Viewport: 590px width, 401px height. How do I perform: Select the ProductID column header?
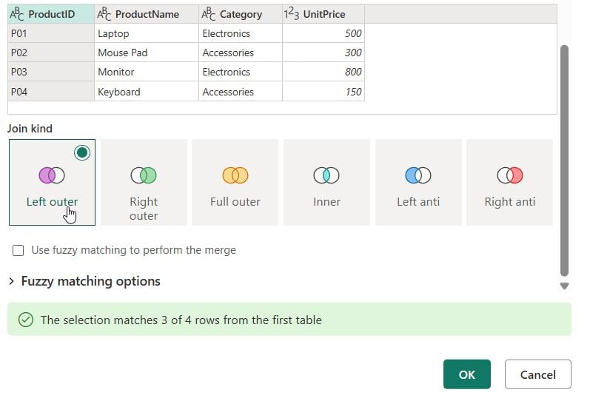(51, 14)
